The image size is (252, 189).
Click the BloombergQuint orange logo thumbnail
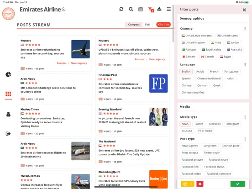click(158, 179)
